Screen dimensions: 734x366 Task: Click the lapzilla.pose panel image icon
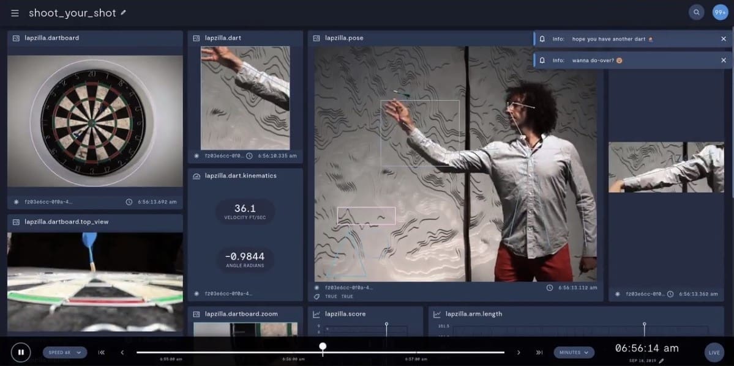coord(316,38)
